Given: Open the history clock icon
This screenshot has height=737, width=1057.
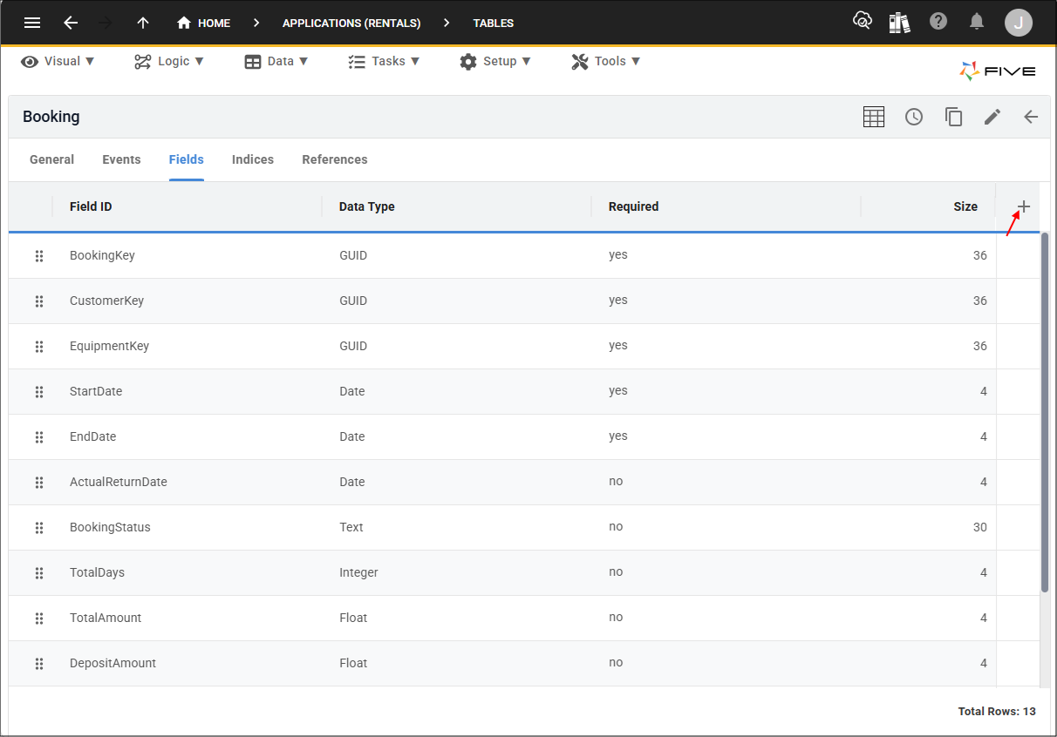Looking at the screenshot, I should coord(914,117).
